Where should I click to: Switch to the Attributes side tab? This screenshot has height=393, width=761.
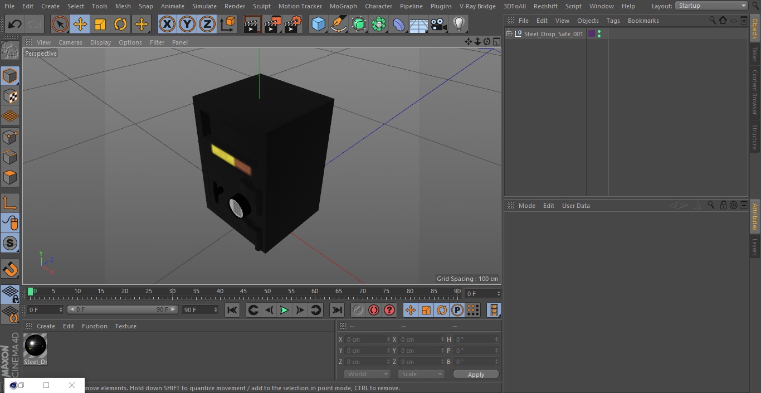click(755, 217)
